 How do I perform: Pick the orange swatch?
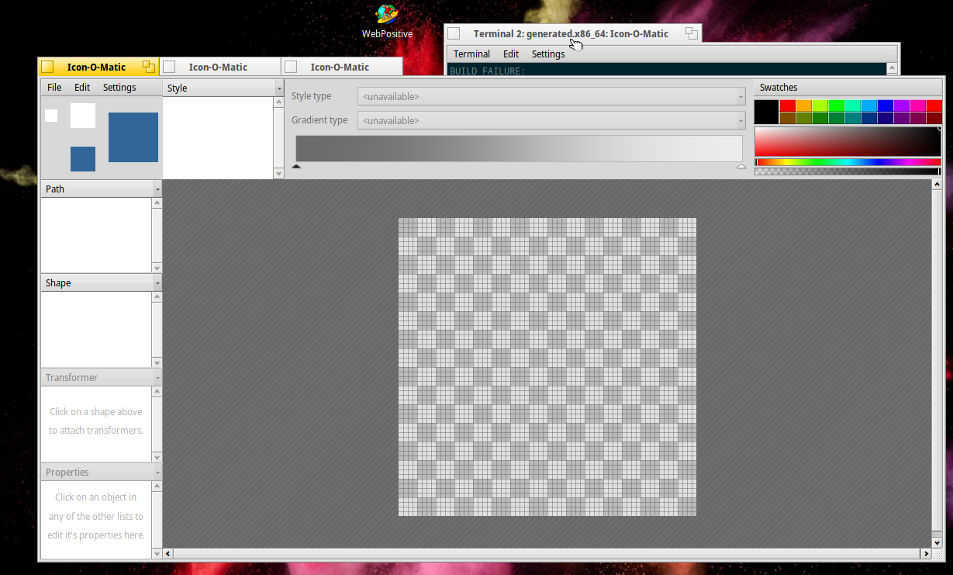[803, 106]
